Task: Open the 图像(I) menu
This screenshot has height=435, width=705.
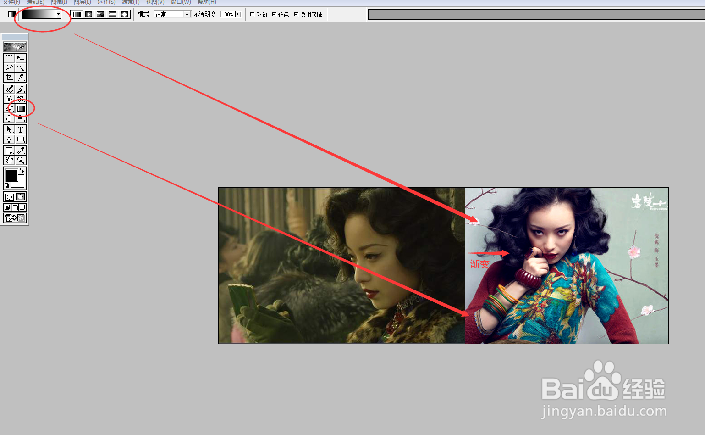Action: 59,2
